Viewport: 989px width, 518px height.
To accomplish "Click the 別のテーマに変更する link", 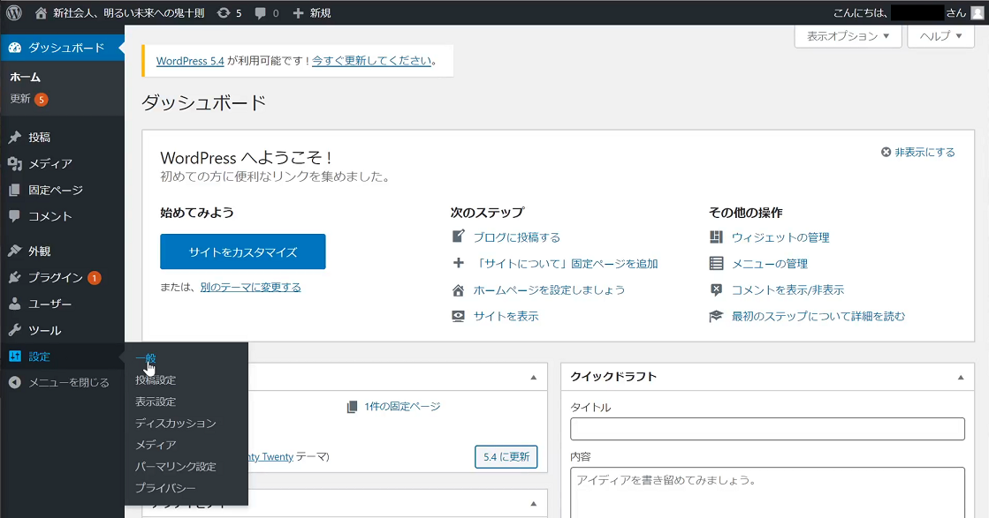I will pos(250,287).
